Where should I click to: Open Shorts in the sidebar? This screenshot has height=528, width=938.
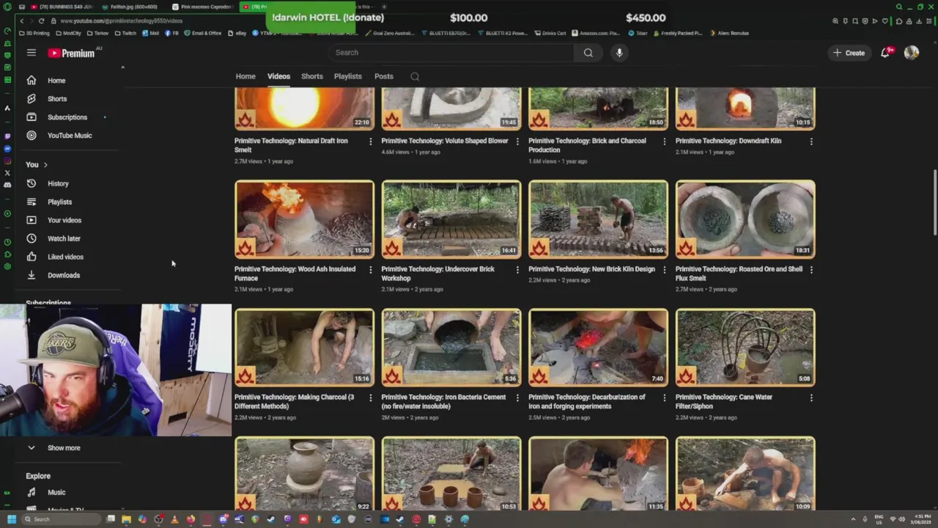[x=57, y=99]
